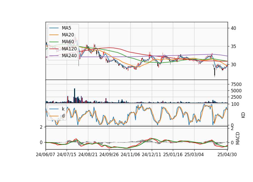Click the 24/07/15 date label
253x182 pixels.
(x=67, y=155)
